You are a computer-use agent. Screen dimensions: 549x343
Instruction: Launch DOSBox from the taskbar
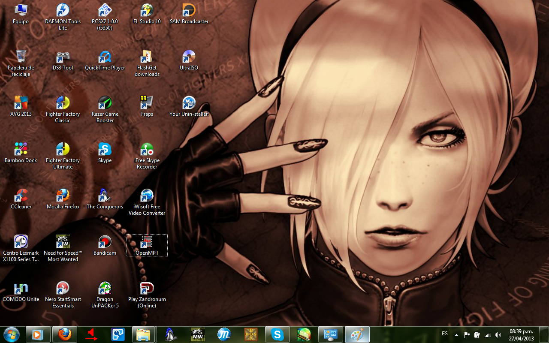pyautogui.click(x=251, y=334)
